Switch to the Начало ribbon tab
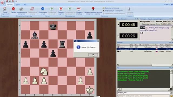Viewport: 173px width, 97px height. coord(10,5)
